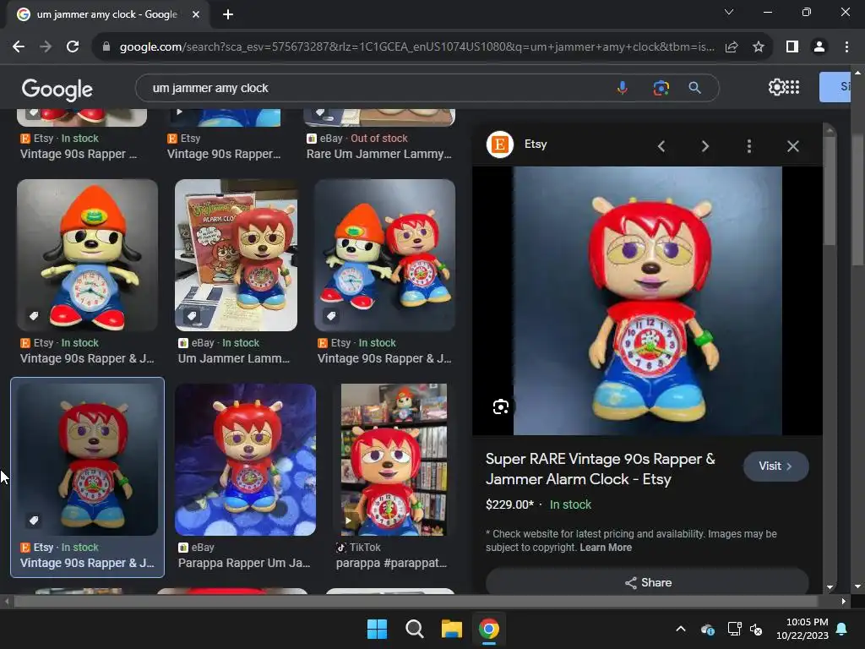Close the image preview panel
Screen dimensions: 865x649
tap(792, 146)
